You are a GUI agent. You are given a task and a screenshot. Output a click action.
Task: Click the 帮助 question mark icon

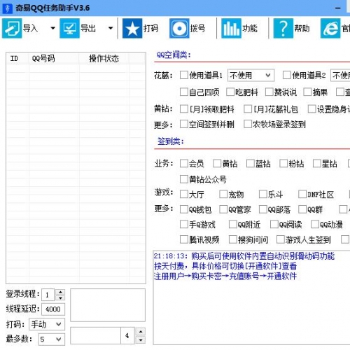[283, 29]
